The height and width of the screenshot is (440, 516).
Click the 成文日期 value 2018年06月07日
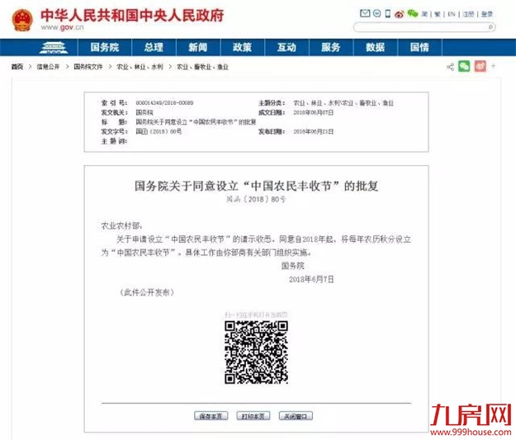(x=313, y=112)
